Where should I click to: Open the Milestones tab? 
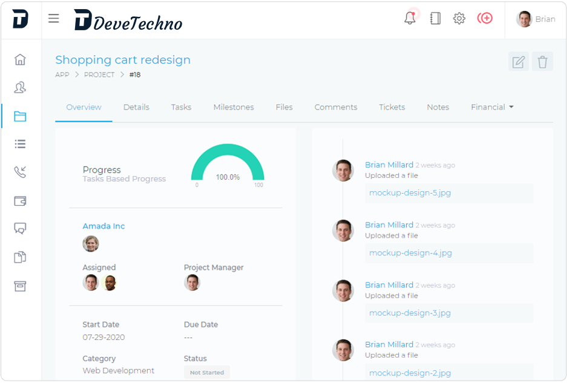(x=234, y=107)
